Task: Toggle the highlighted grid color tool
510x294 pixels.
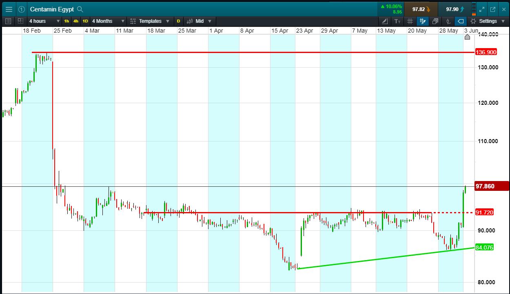Action: point(423,21)
